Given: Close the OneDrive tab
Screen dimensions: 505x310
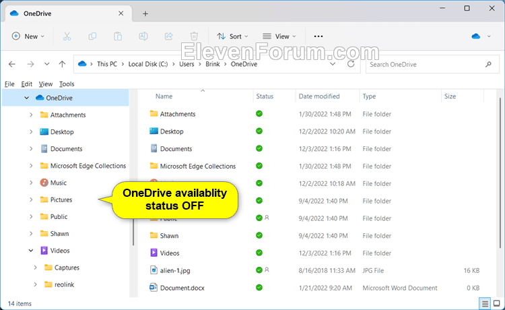Looking at the screenshot, I should pos(121,13).
